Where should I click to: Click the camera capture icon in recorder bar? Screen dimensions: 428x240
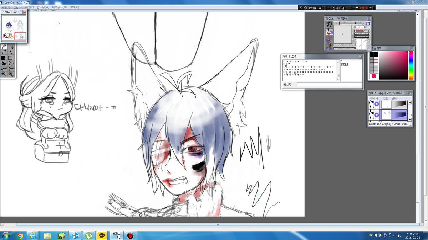362,8
